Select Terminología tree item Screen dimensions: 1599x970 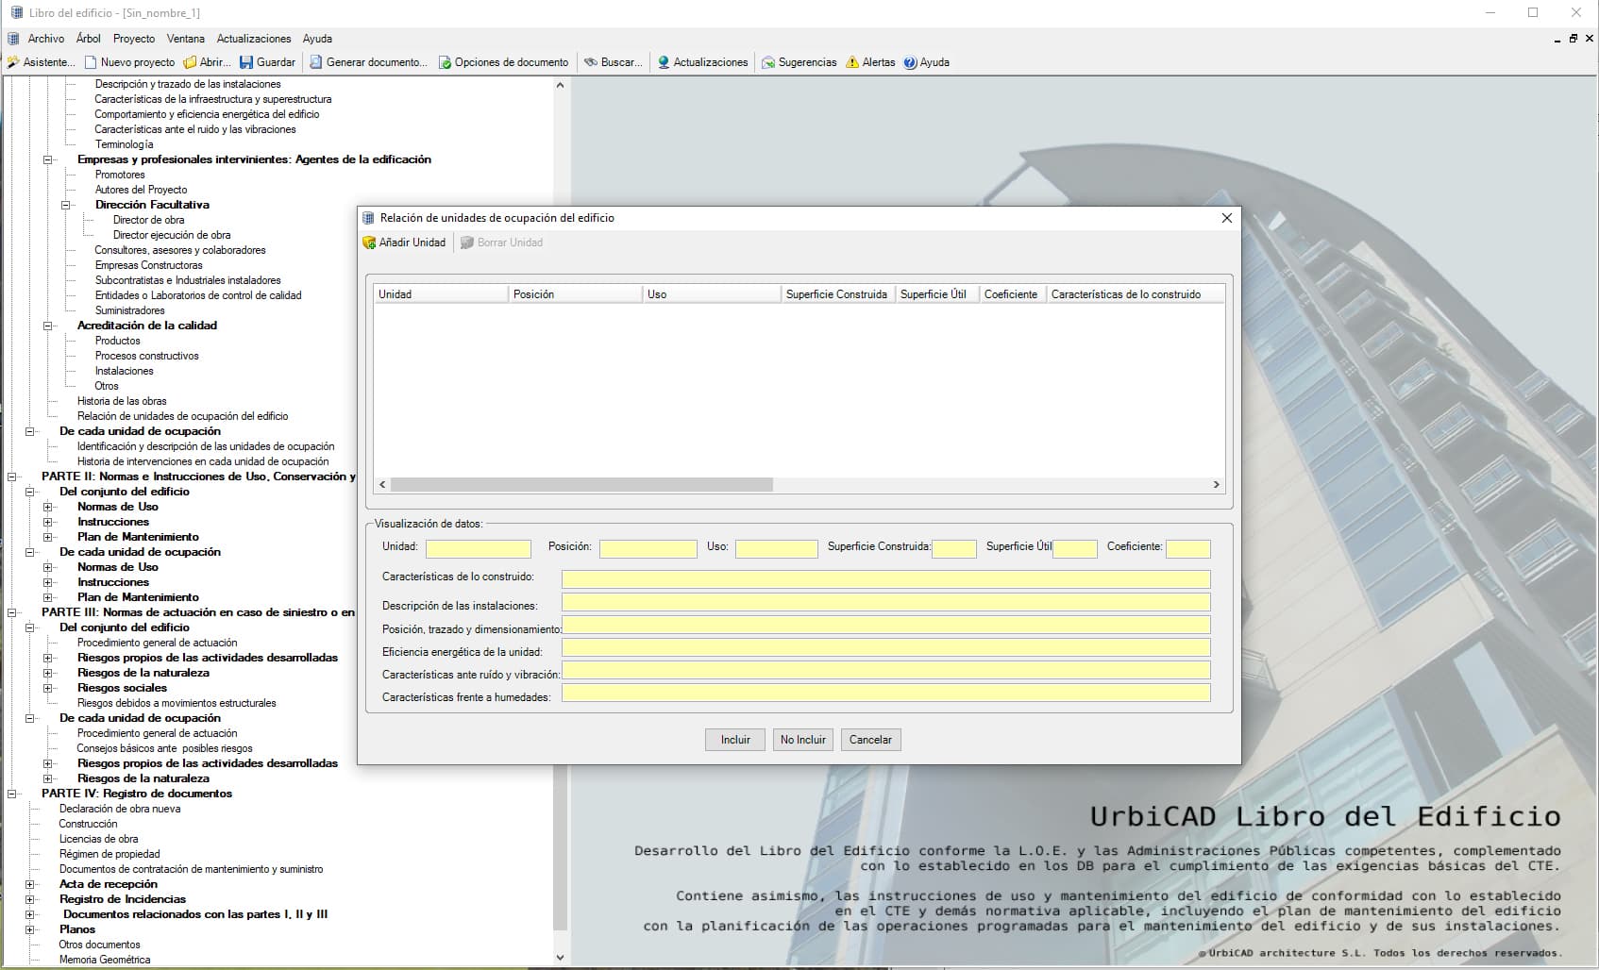tap(124, 144)
